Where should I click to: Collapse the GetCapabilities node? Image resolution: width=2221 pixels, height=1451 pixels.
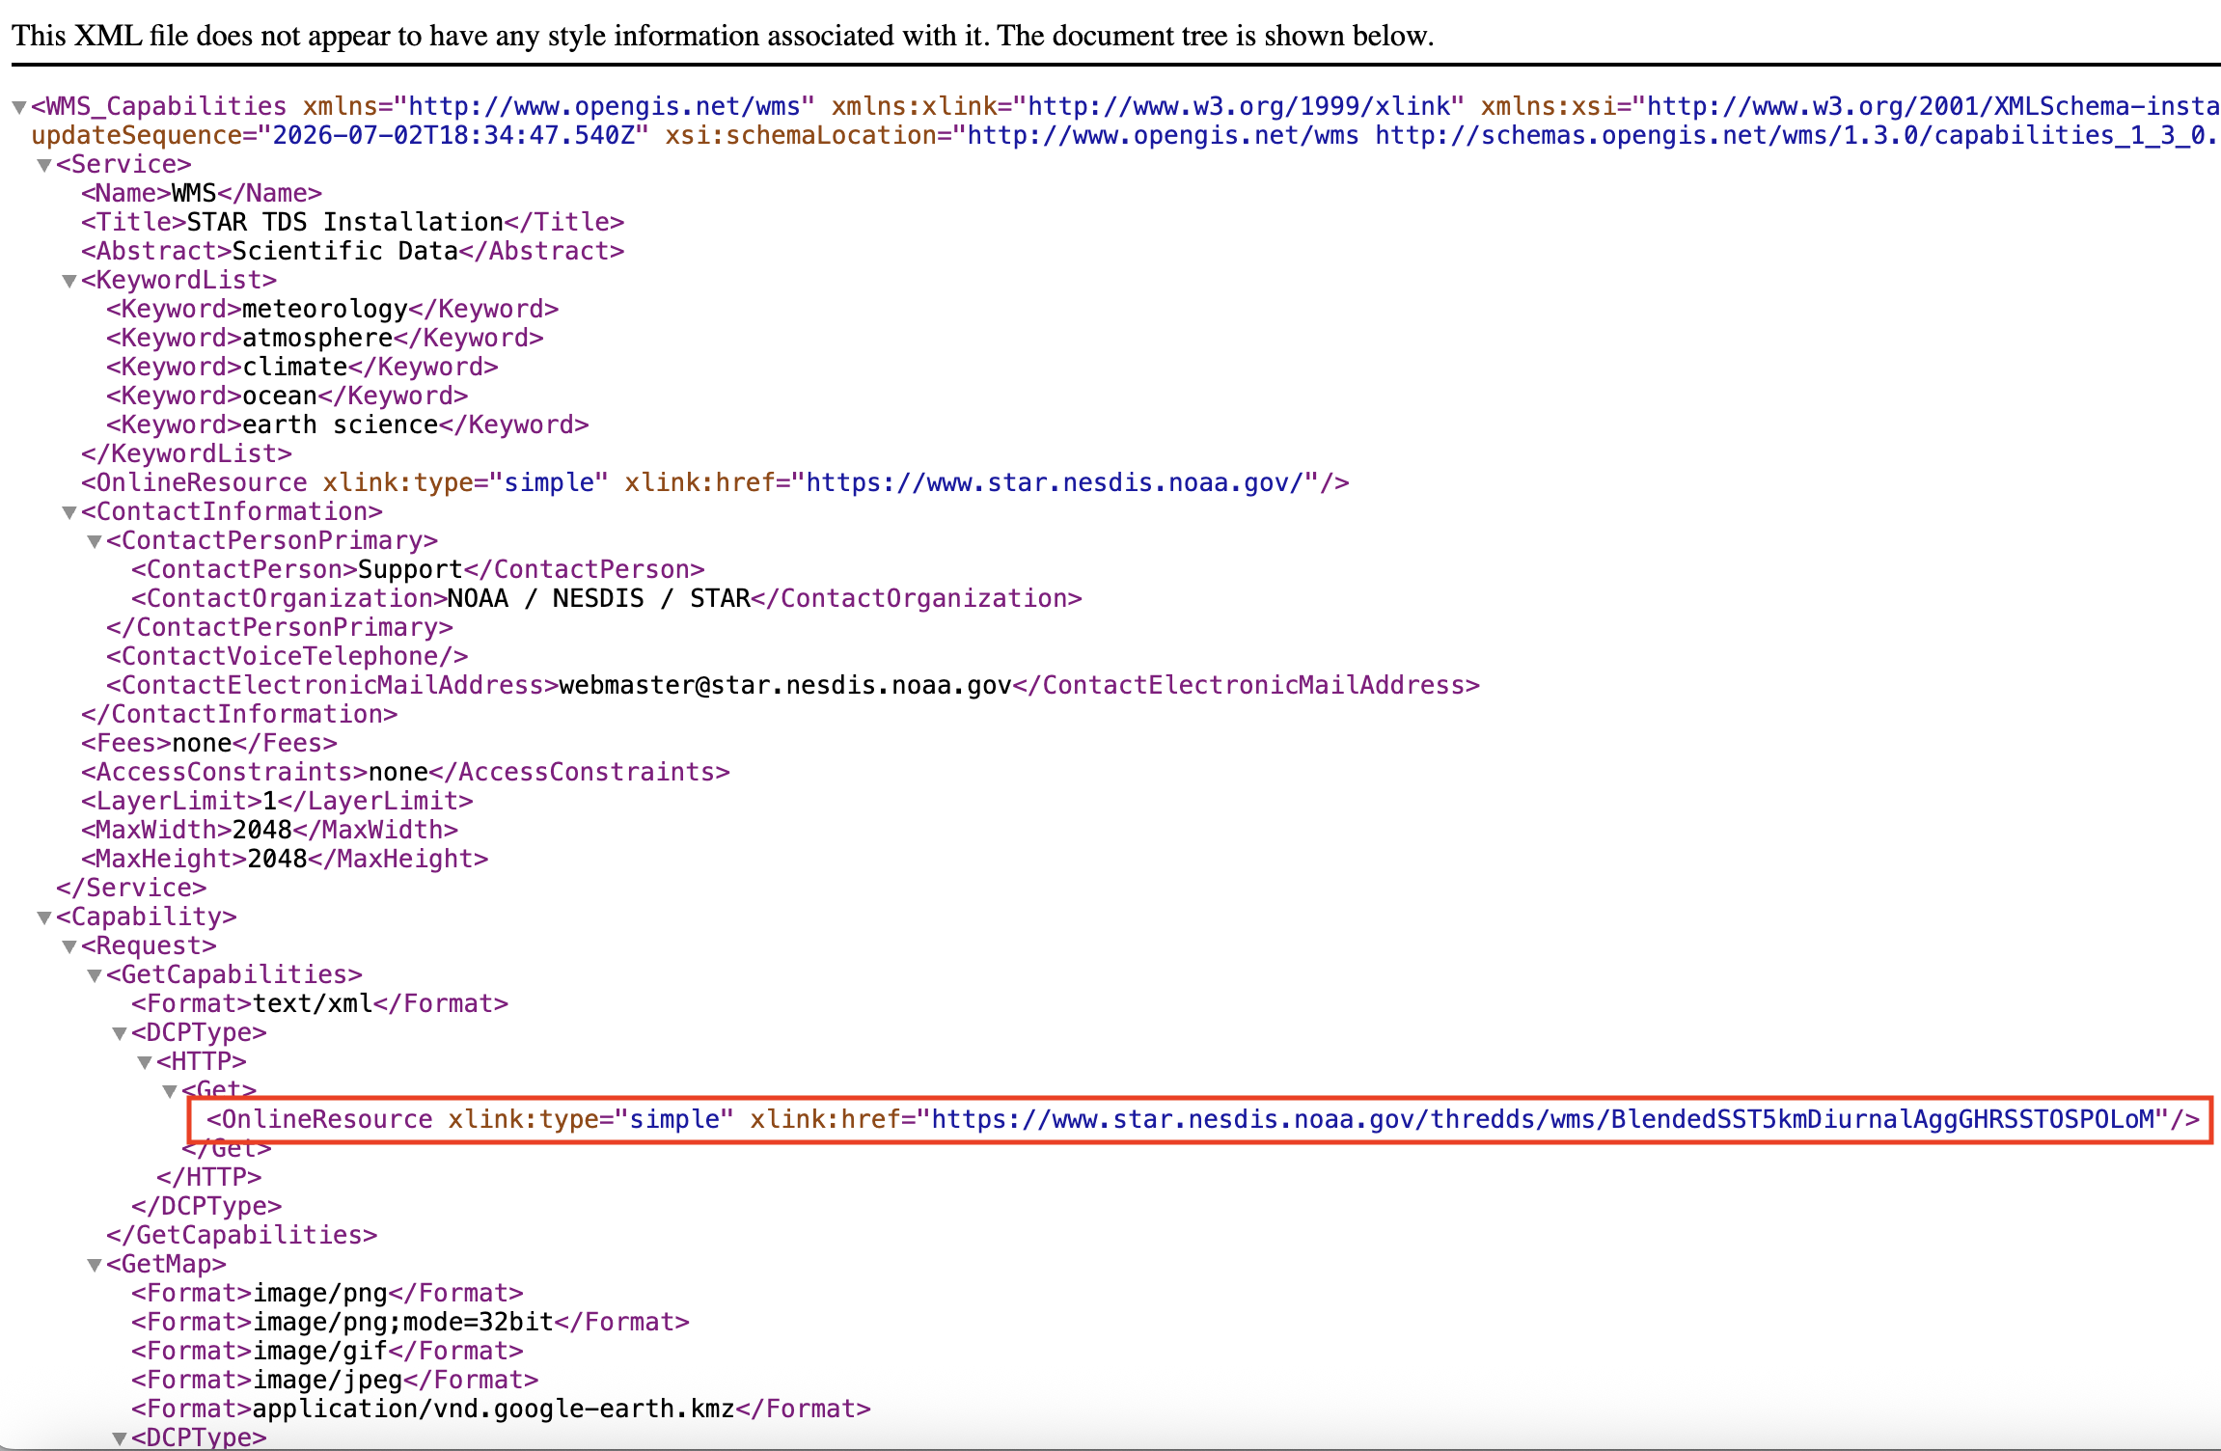[x=94, y=975]
